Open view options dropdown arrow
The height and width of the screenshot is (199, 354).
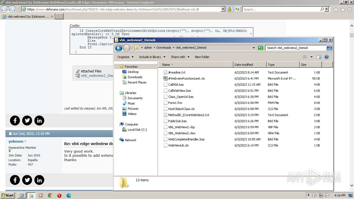coord(311,57)
